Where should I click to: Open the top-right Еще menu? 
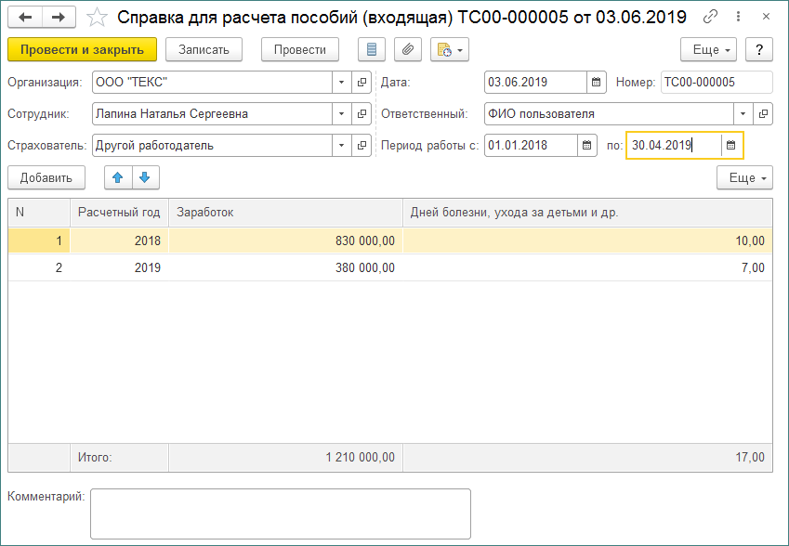coord(707,50)
